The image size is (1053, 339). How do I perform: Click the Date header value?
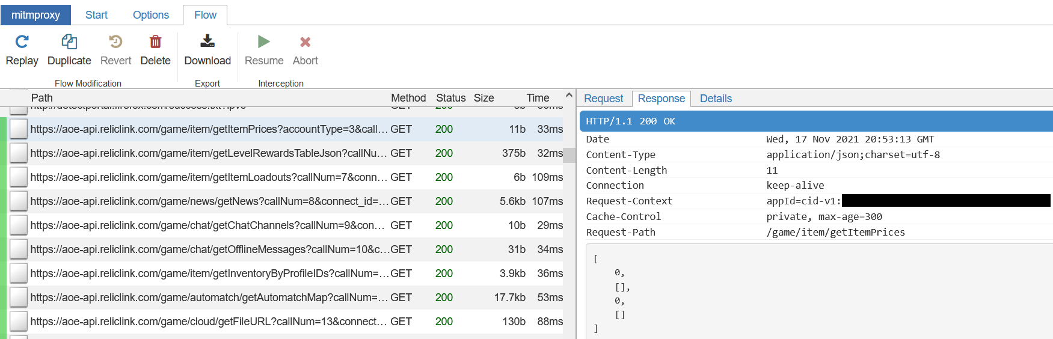(x=850, y=139)
